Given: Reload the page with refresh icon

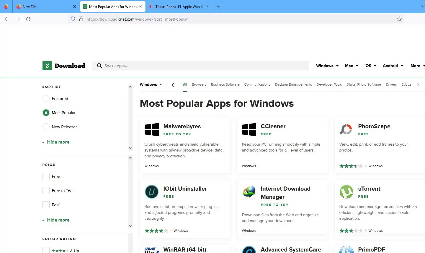Looking at the screenshot, I should point(28,19).
